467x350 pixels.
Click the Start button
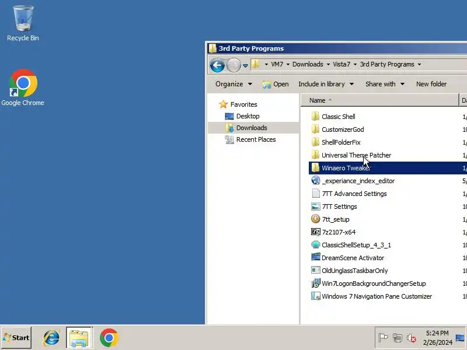(16, 338)
